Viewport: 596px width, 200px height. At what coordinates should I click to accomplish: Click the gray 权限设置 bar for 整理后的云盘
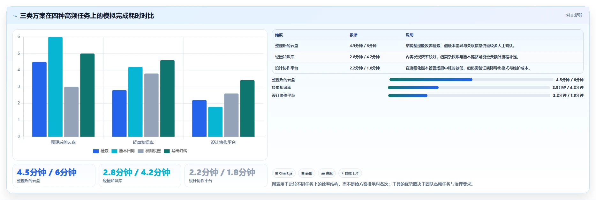coord(71,112)
